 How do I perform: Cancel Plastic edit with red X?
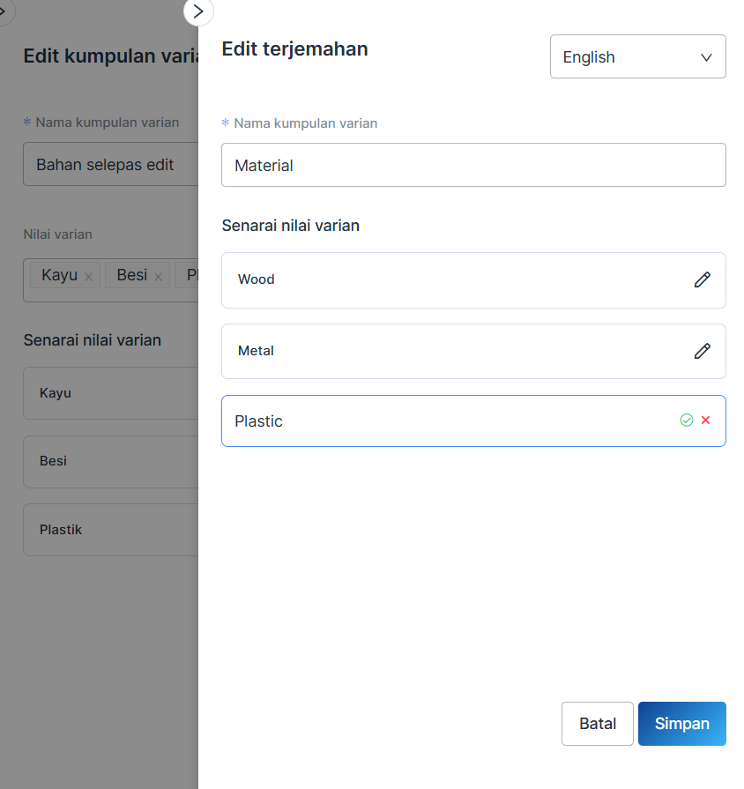(705, 421)
